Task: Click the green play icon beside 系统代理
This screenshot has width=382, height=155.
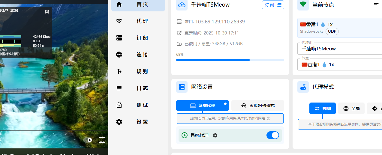Action: [x=185, y=135]
